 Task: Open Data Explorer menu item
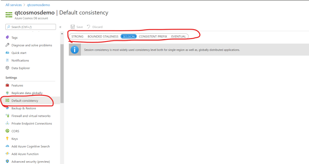[21, 68]
